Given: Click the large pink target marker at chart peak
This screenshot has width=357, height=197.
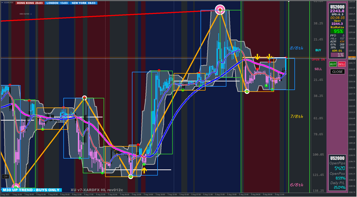Looking at the screenshot, I should [x=220, y=9].
